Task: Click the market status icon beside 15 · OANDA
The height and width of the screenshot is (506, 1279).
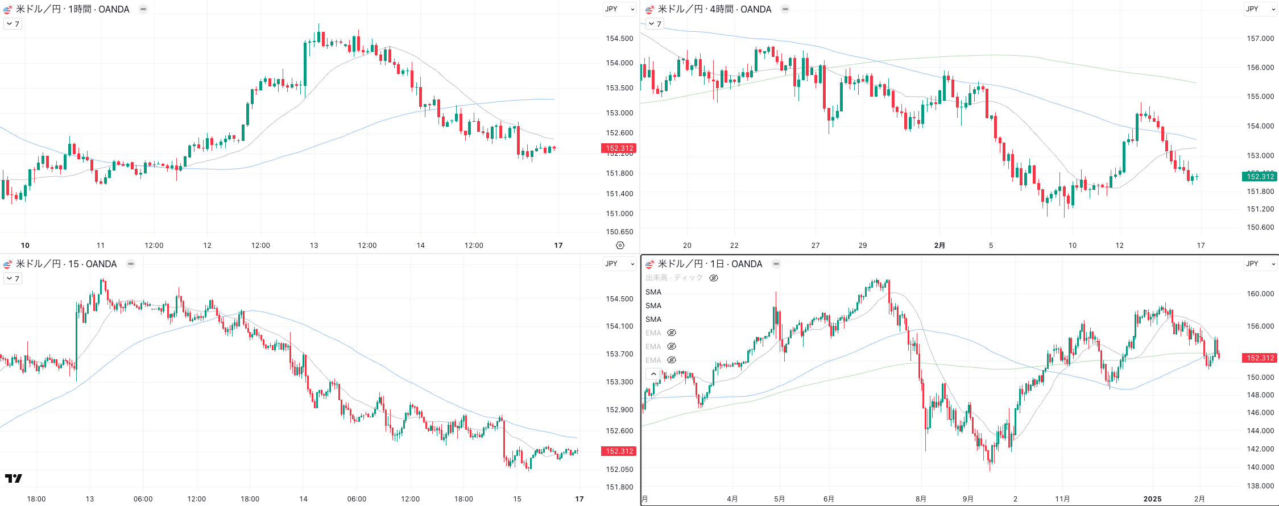Action: (x=131, y=264)
